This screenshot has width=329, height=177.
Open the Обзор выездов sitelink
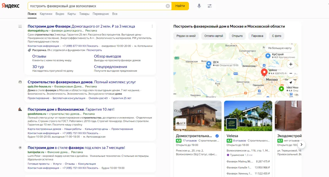point(107,56)
